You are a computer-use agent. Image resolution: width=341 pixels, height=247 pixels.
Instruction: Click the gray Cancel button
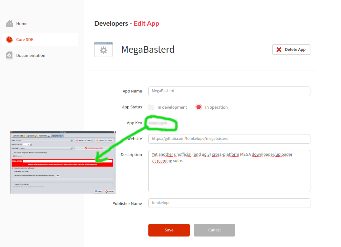(x=214, y=230)
